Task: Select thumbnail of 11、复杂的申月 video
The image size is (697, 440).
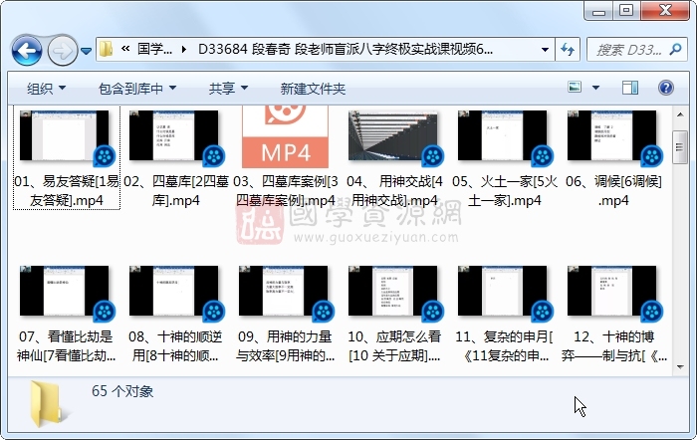Action: pyautogui.click(x=502, y=291)
